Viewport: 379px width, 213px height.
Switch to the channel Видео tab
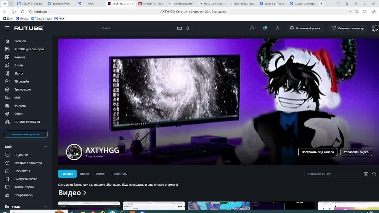tap(84, 174)
